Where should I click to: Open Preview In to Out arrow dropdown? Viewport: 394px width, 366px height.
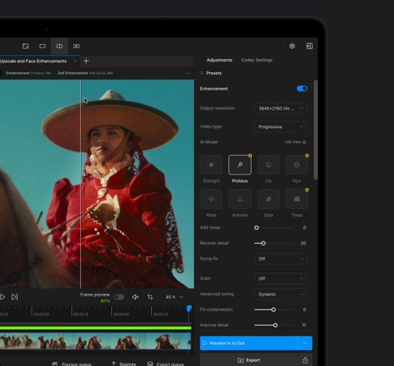305,343
